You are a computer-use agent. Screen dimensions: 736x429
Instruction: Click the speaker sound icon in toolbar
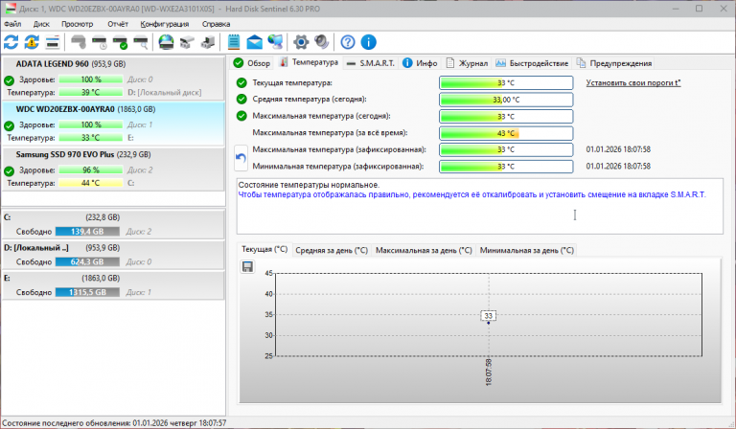tap(322, 42)
